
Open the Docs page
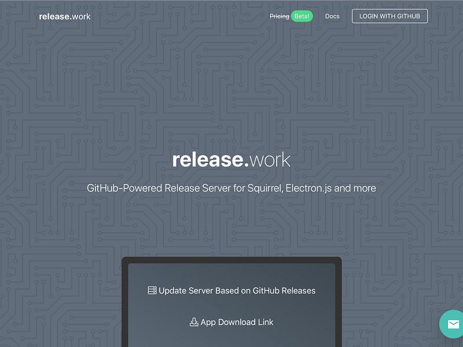[332, 16]
